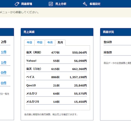
Task: Select the 楽天（共同） row label
Action: click(34, 52)
